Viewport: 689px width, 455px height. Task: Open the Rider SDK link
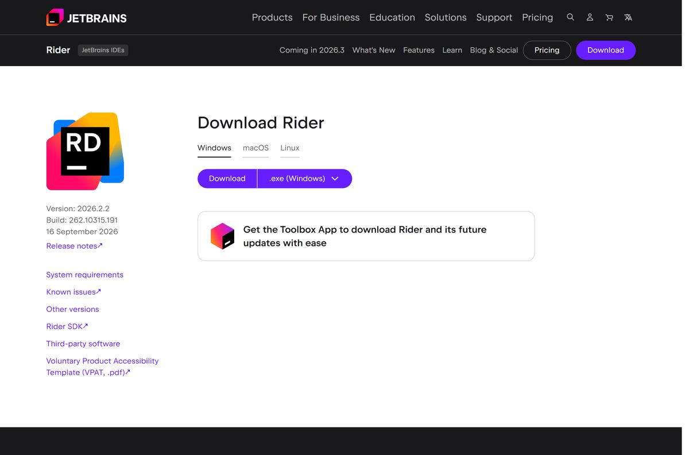(67, 326)
